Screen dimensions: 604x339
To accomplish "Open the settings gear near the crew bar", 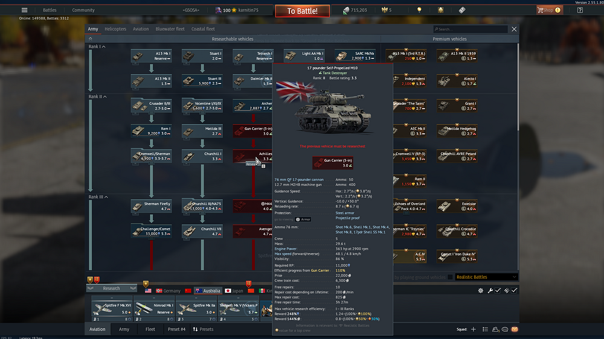I will click(x=481, y=291).
